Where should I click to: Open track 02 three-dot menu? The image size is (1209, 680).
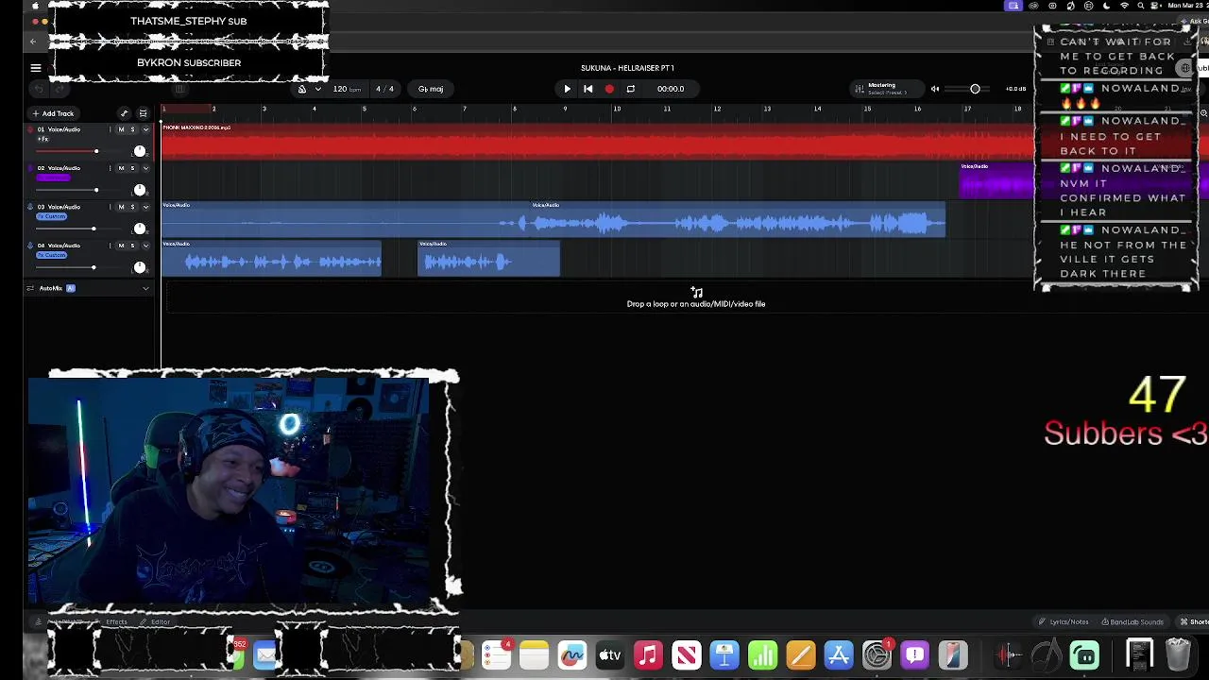pyautogui.click(x=110, y=168)
